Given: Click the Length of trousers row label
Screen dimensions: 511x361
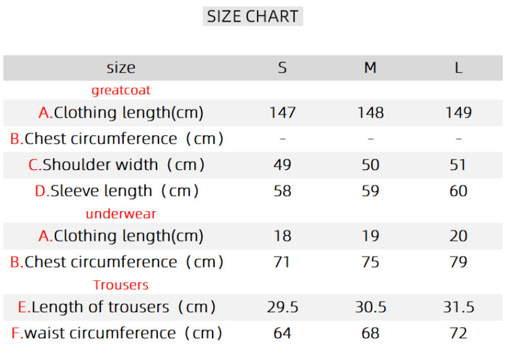Looking at the screenshot, I should pyautogui.click(x=117, y=307).
